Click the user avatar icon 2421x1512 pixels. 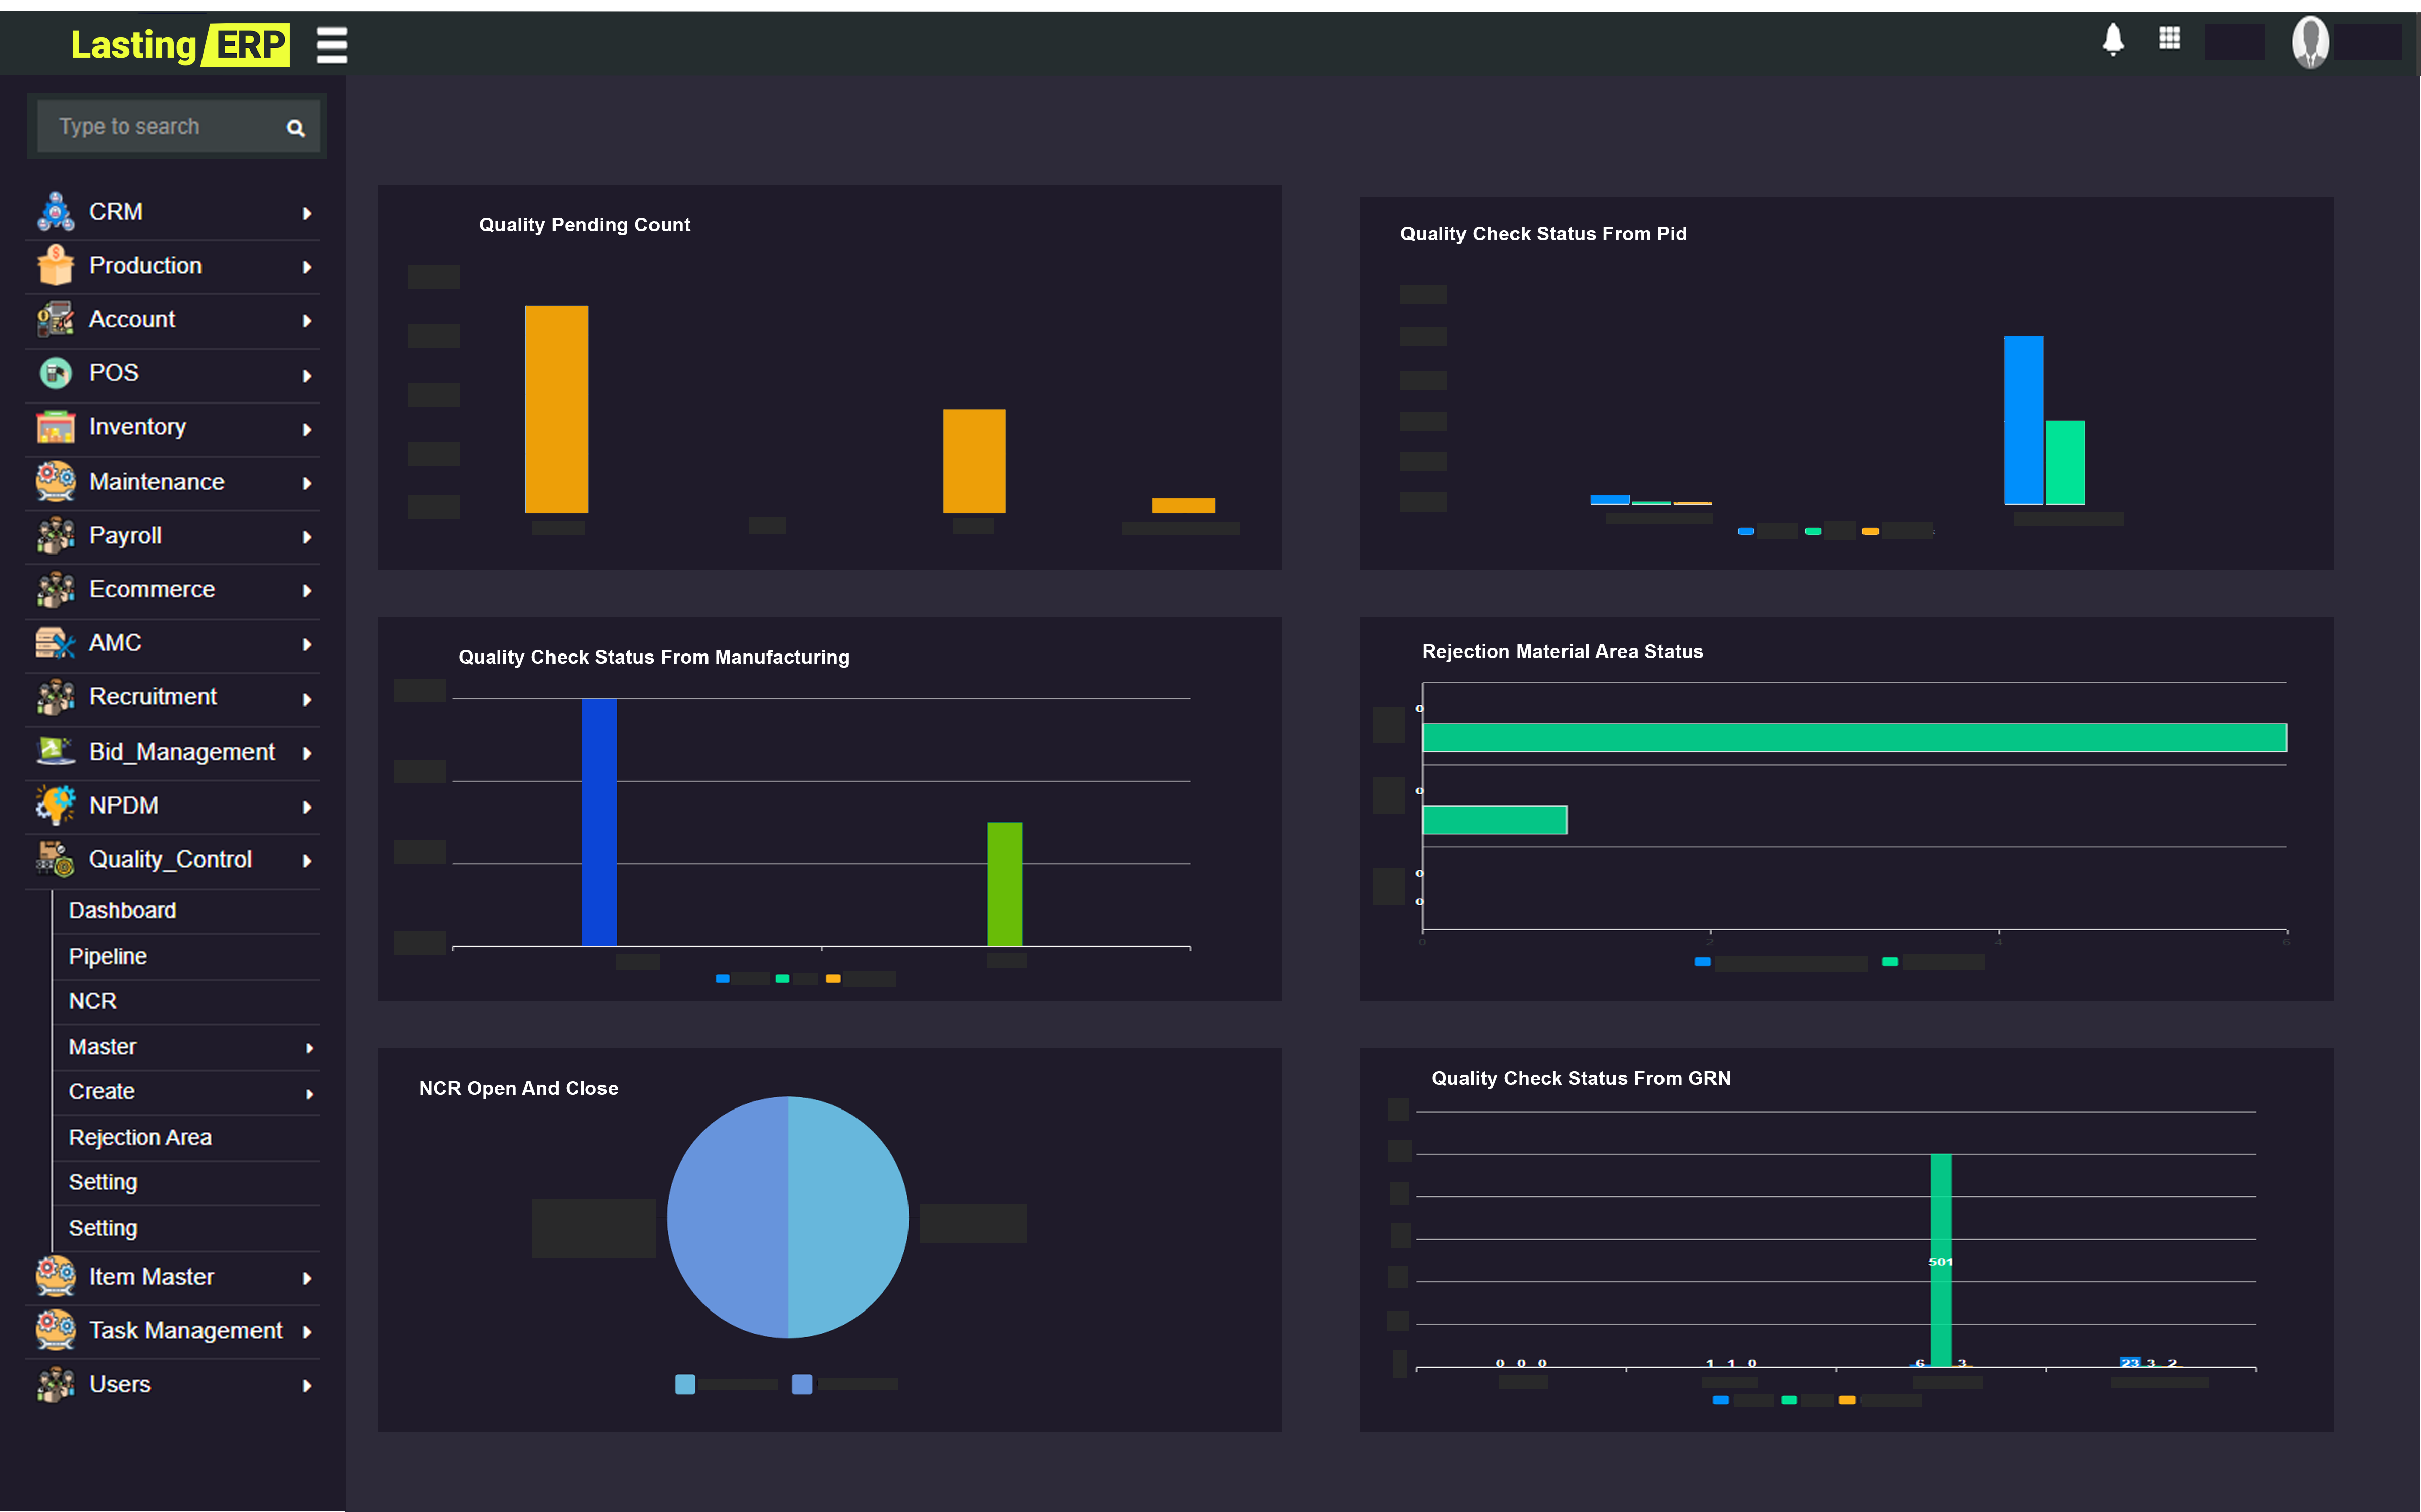[2310, 42]
